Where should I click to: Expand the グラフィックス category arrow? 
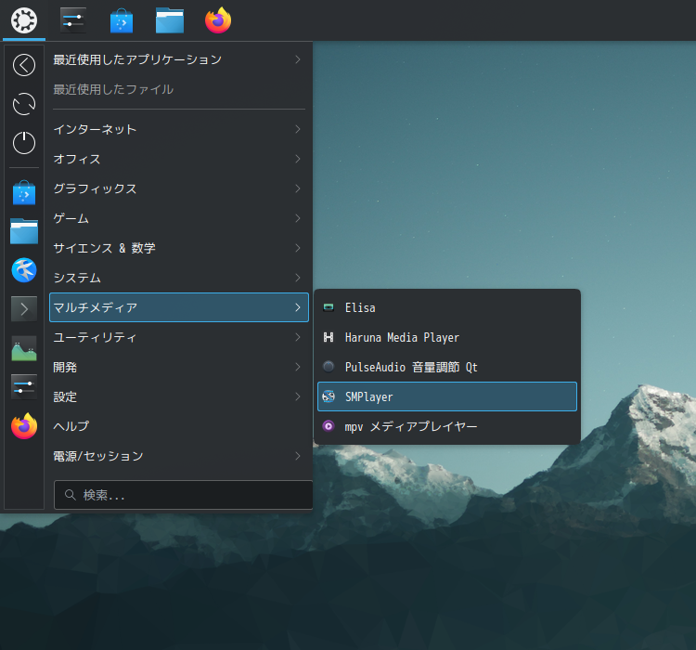(298, 188)
